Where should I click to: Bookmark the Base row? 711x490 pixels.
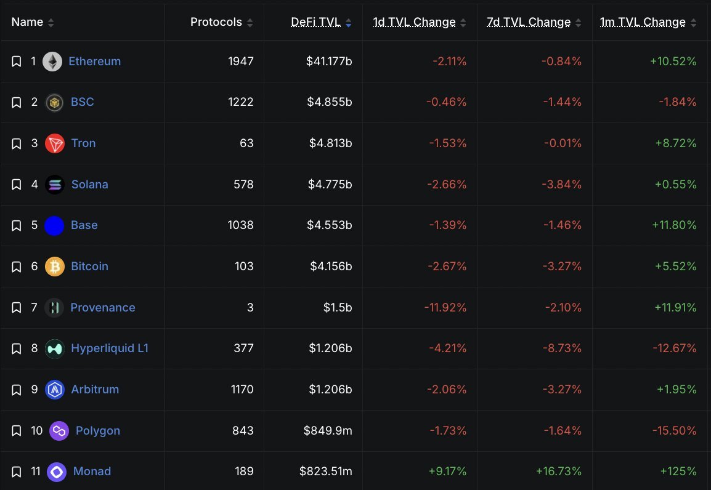(16, 225)
